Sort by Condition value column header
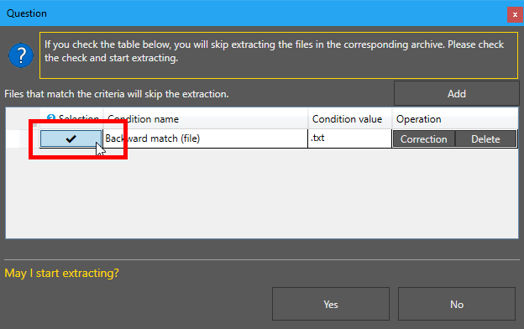This screenshot has height=329, width=524. tap(350, 119)
